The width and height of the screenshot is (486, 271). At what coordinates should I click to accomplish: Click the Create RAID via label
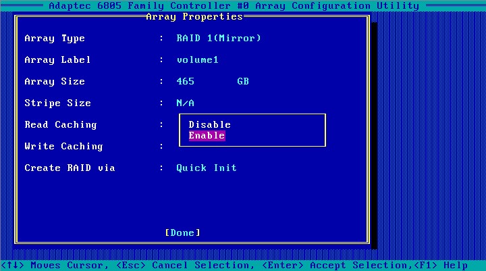70,168
